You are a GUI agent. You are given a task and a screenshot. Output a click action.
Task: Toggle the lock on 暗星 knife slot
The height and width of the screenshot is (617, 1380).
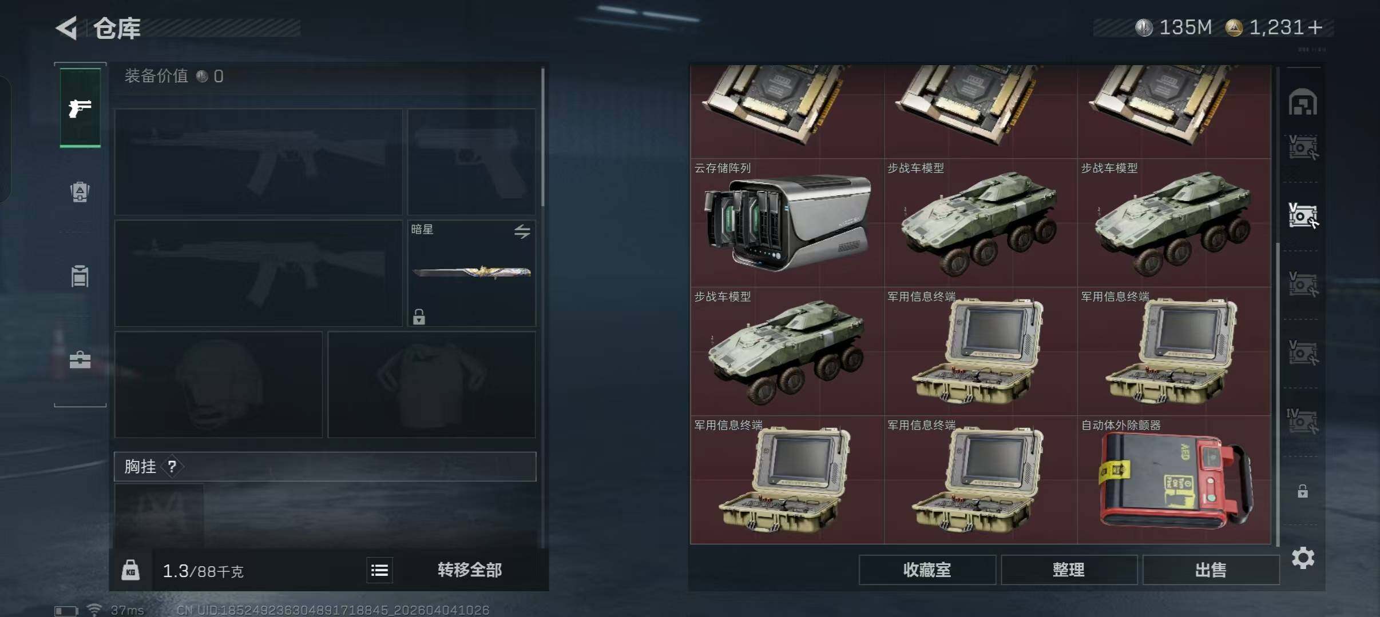pos(419,316)
